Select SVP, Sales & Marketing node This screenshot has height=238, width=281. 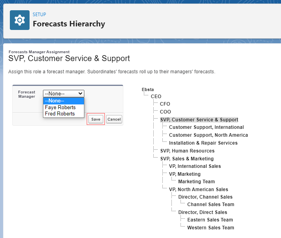pyautogui.click(x=187, y=159)
